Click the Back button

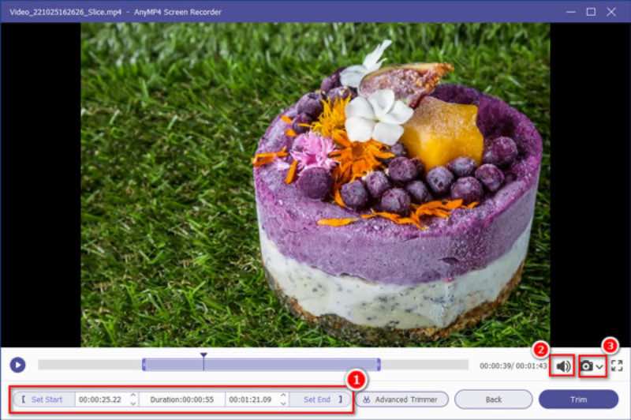coord(493,399)
